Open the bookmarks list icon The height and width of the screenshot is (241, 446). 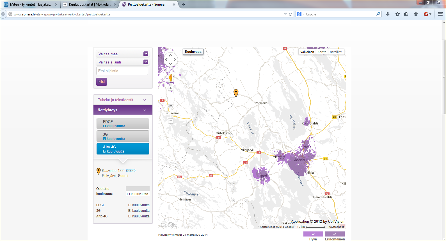[406, 14]
